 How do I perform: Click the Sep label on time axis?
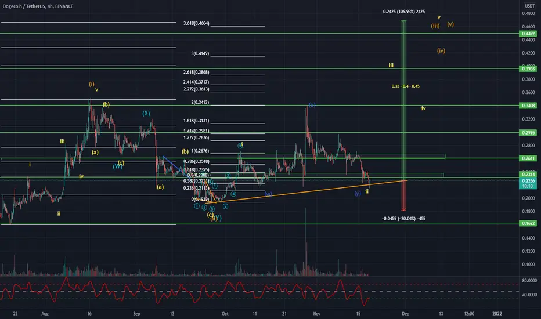coord(136,314)
